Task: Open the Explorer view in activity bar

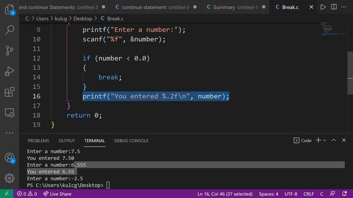Action: tap(9, 9)
